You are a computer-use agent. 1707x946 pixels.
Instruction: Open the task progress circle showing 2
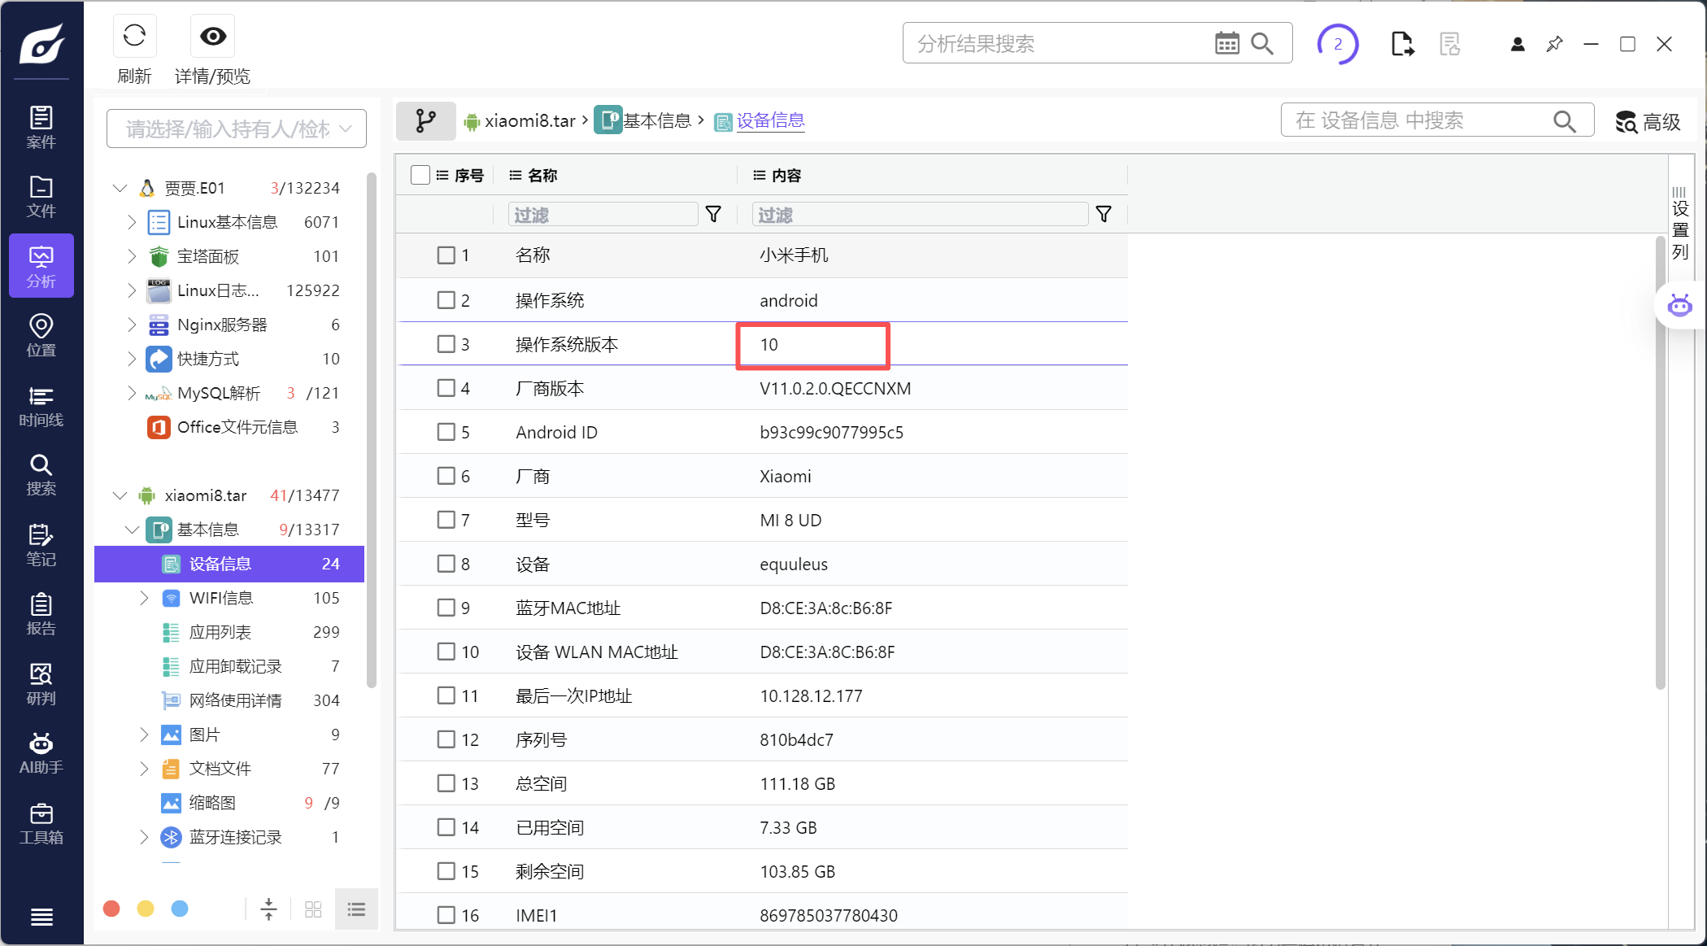1338,44
